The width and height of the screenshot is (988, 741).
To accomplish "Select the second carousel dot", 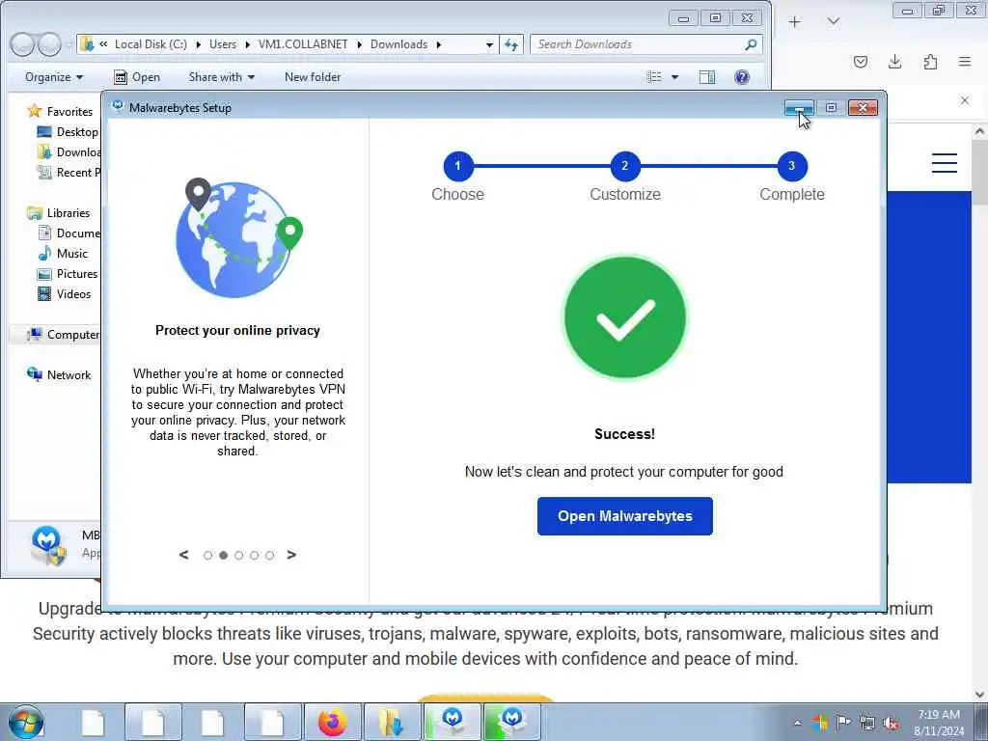I will [223, 555].
